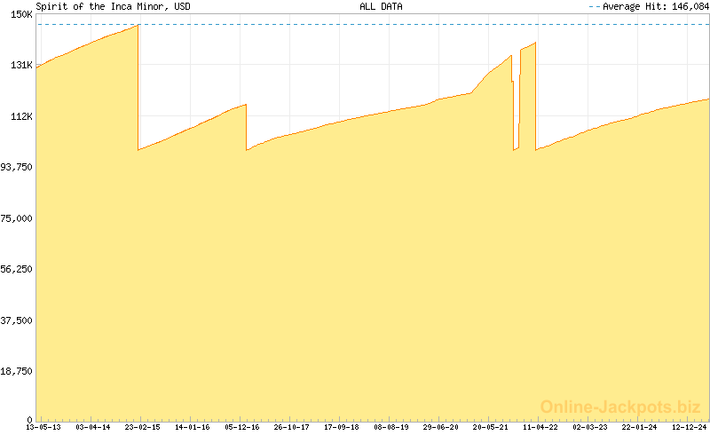Viewport: 710px width, 435px height.
Task: Click the 13-05-13 date on the x-axis
Action: click(43, 428)
